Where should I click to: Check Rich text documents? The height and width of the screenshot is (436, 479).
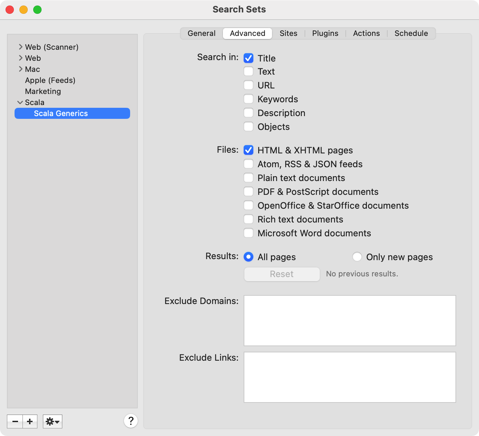[248, 219]
